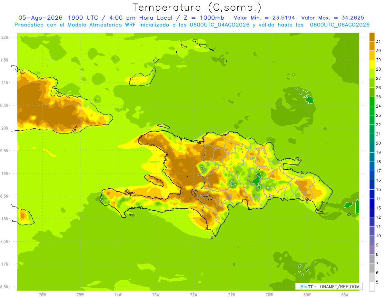Click the 18N latitude axis label
The height and width of the screenshot is (299, 387).
5,219
